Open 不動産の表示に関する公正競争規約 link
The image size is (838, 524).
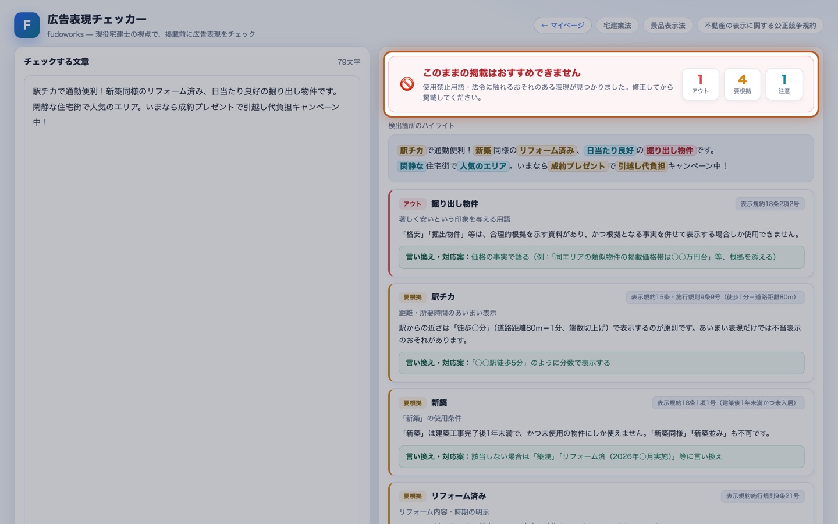(x=760, y=25)
